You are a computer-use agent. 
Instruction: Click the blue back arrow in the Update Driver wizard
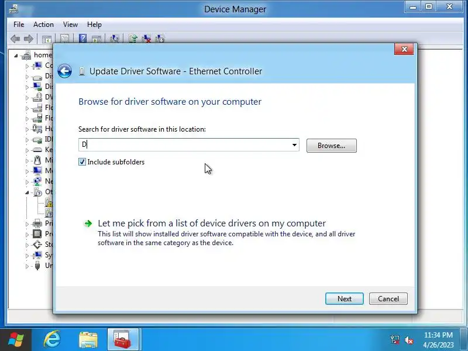64,71
